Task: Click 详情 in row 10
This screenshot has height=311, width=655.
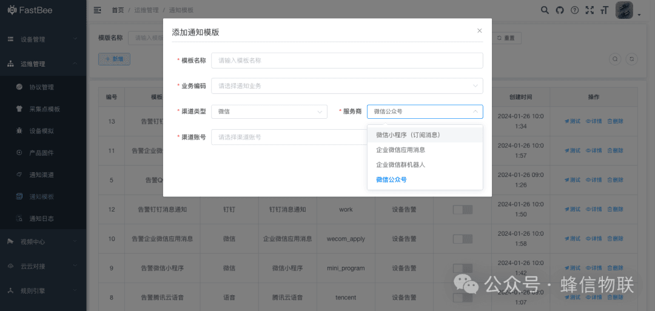Action: (x=594, y=238)
